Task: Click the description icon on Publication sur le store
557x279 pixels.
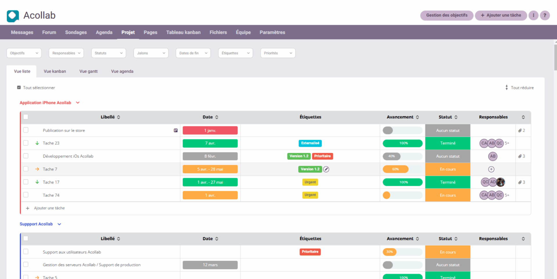Action: [176, 131]
